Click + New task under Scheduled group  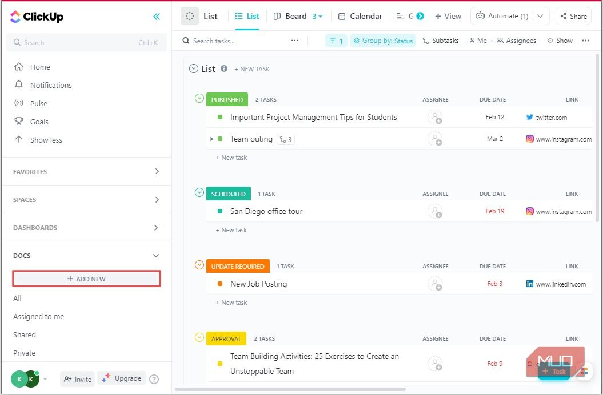coord(231,230)
